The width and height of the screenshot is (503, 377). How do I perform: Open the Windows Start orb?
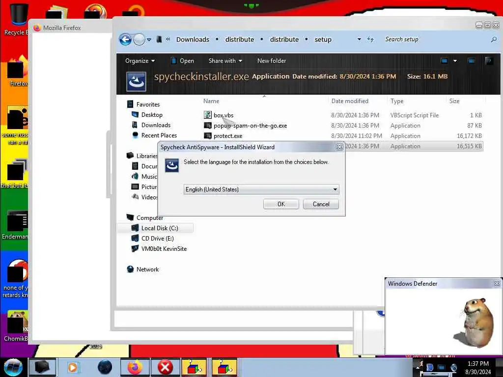[x=13, y=367]
